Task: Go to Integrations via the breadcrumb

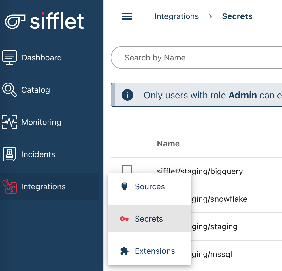Action: (176, 16)
